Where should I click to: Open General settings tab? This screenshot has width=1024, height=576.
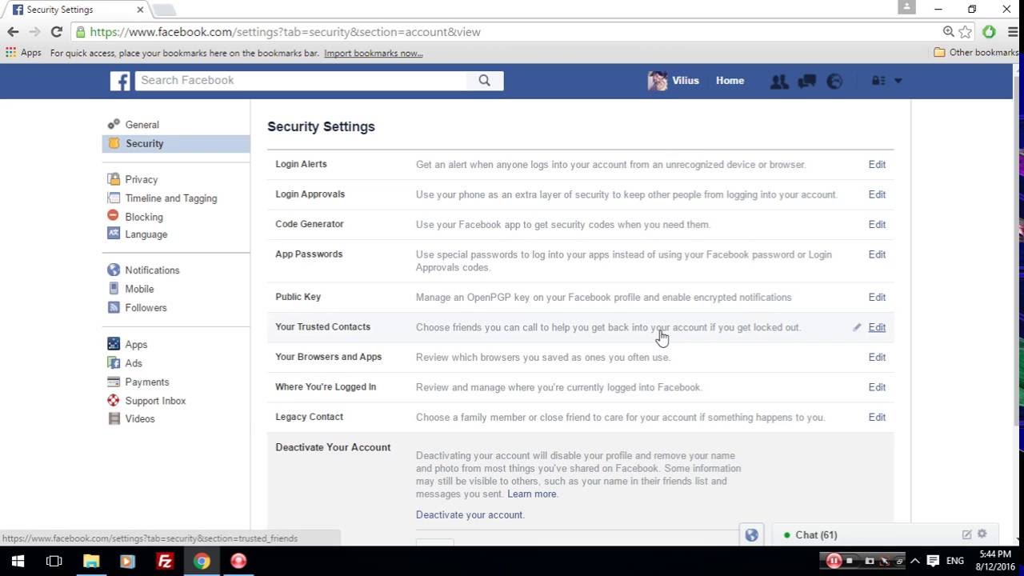[x=142, y=125]
